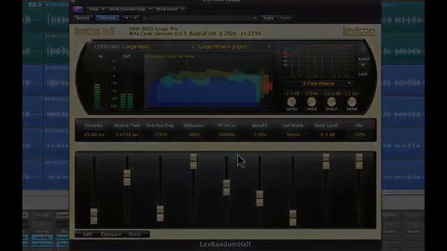Click the FREQ knob

coord(312,102)
